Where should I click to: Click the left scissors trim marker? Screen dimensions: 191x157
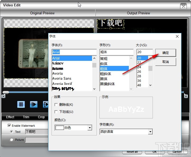pos(3,96)
